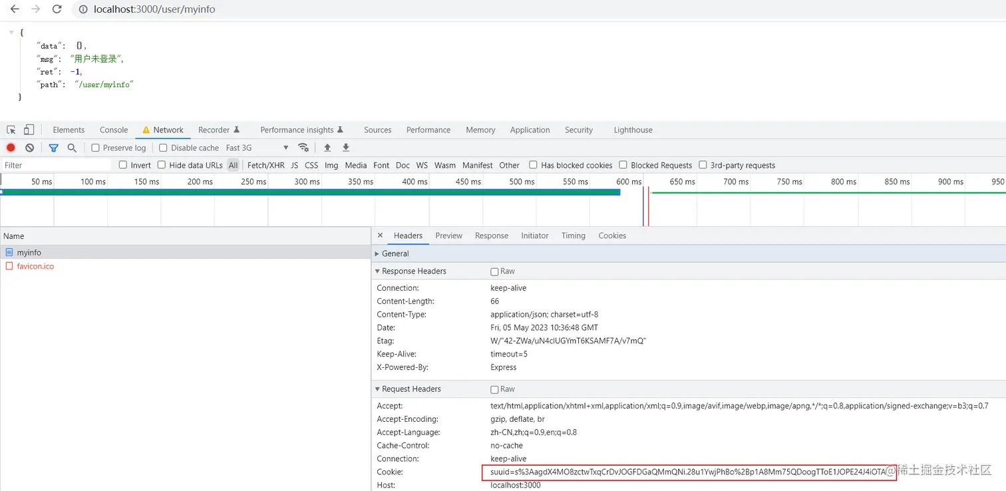Filter requests by Doc
This screenshot has width=1006, height=491.
coord(403,165)
